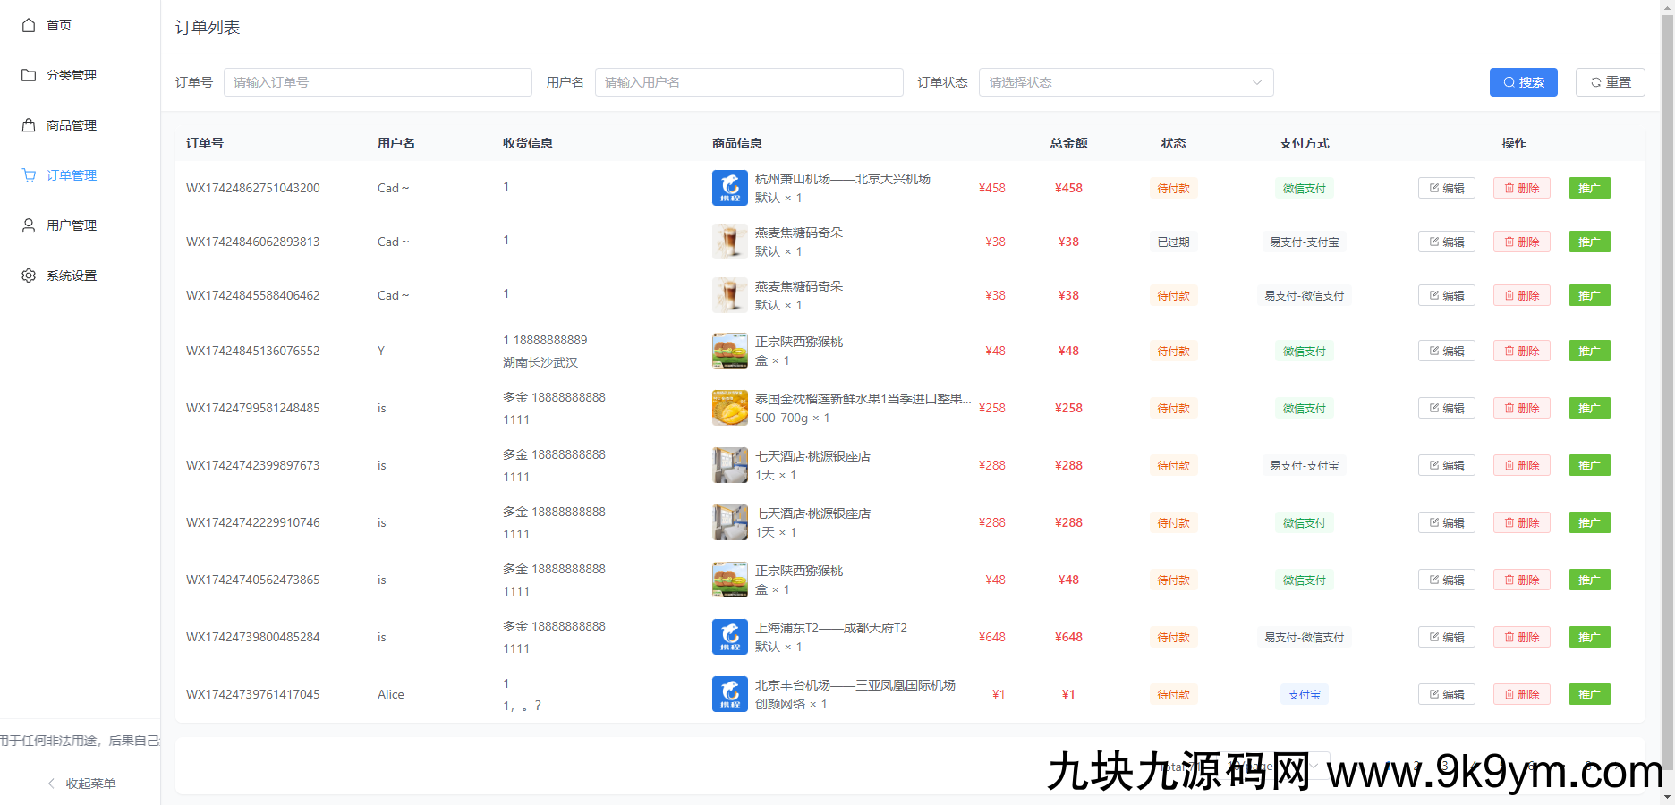
Task: Click the coffee thumbnail for 燕麦焦糖码奇朵
Action: pyautogui.click(x=729, y=241)
